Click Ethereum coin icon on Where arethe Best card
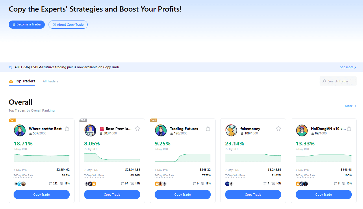 [x=16, y=184]
